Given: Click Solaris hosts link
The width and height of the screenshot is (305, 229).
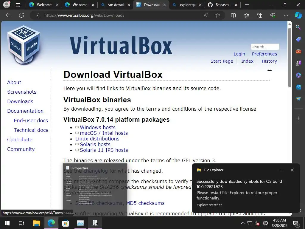Looking at the screenshot, I should pyautogui.click(x=95, y=144).
